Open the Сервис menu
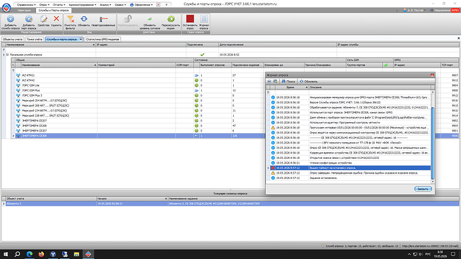 pos(120,5)
